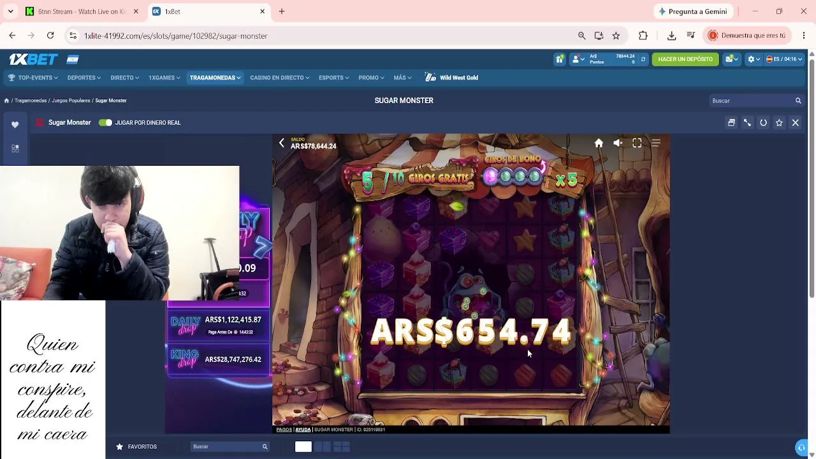Open the browser extensions puzzle icon

643,36
